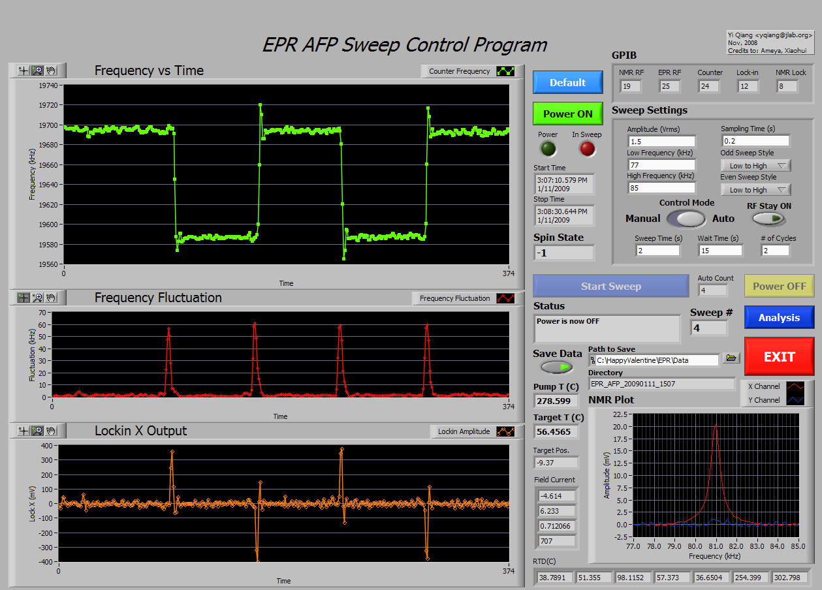Viewport: 822px width, 590px height.
Task: Click the NMR Plot graph area
Action: point(715,475)
